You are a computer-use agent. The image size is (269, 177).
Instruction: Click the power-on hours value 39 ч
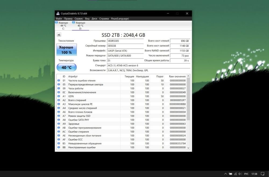click(180, 60)
